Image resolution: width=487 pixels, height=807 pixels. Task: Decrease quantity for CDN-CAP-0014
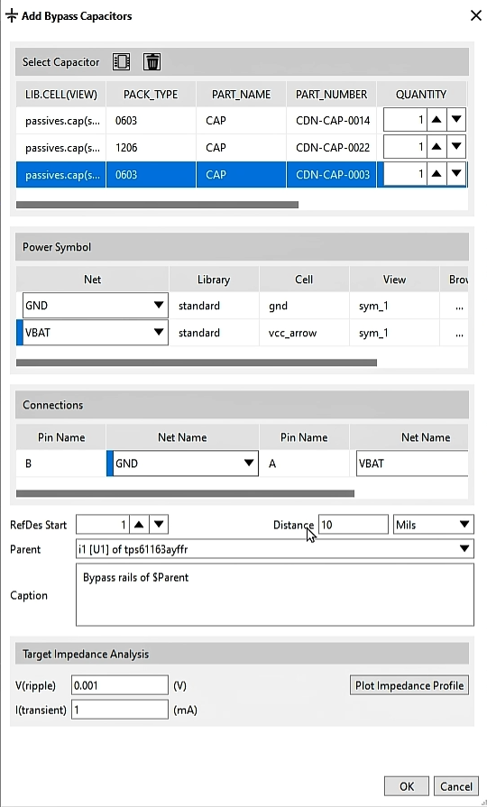click(x=456, y=120)
